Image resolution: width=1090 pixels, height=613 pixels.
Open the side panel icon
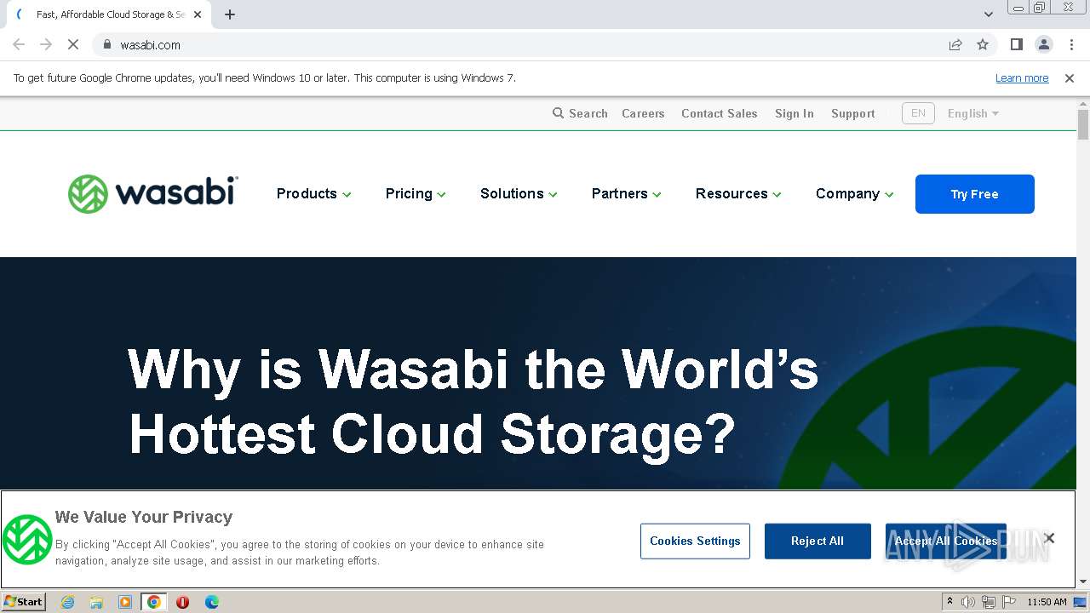1016,44
